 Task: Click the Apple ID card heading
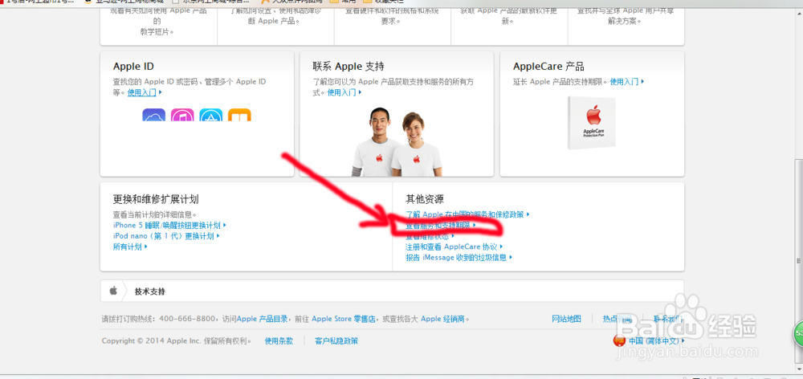(x=133, y=67)
